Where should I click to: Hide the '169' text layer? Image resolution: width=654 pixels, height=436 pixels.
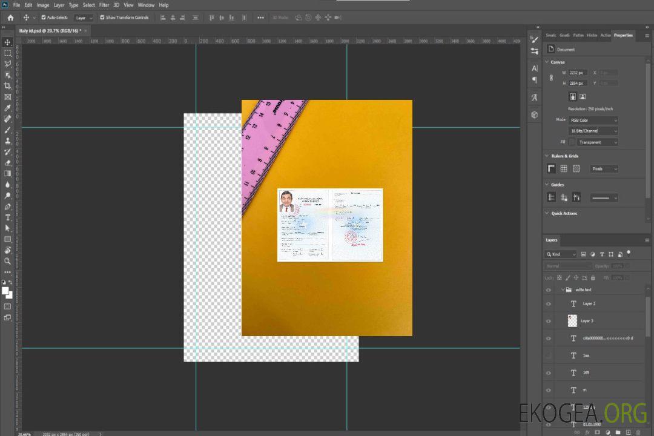(549, 373)
